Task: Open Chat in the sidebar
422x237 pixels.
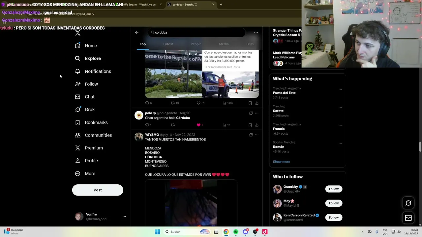Action: pyautogui.click(x=85, y=97)
